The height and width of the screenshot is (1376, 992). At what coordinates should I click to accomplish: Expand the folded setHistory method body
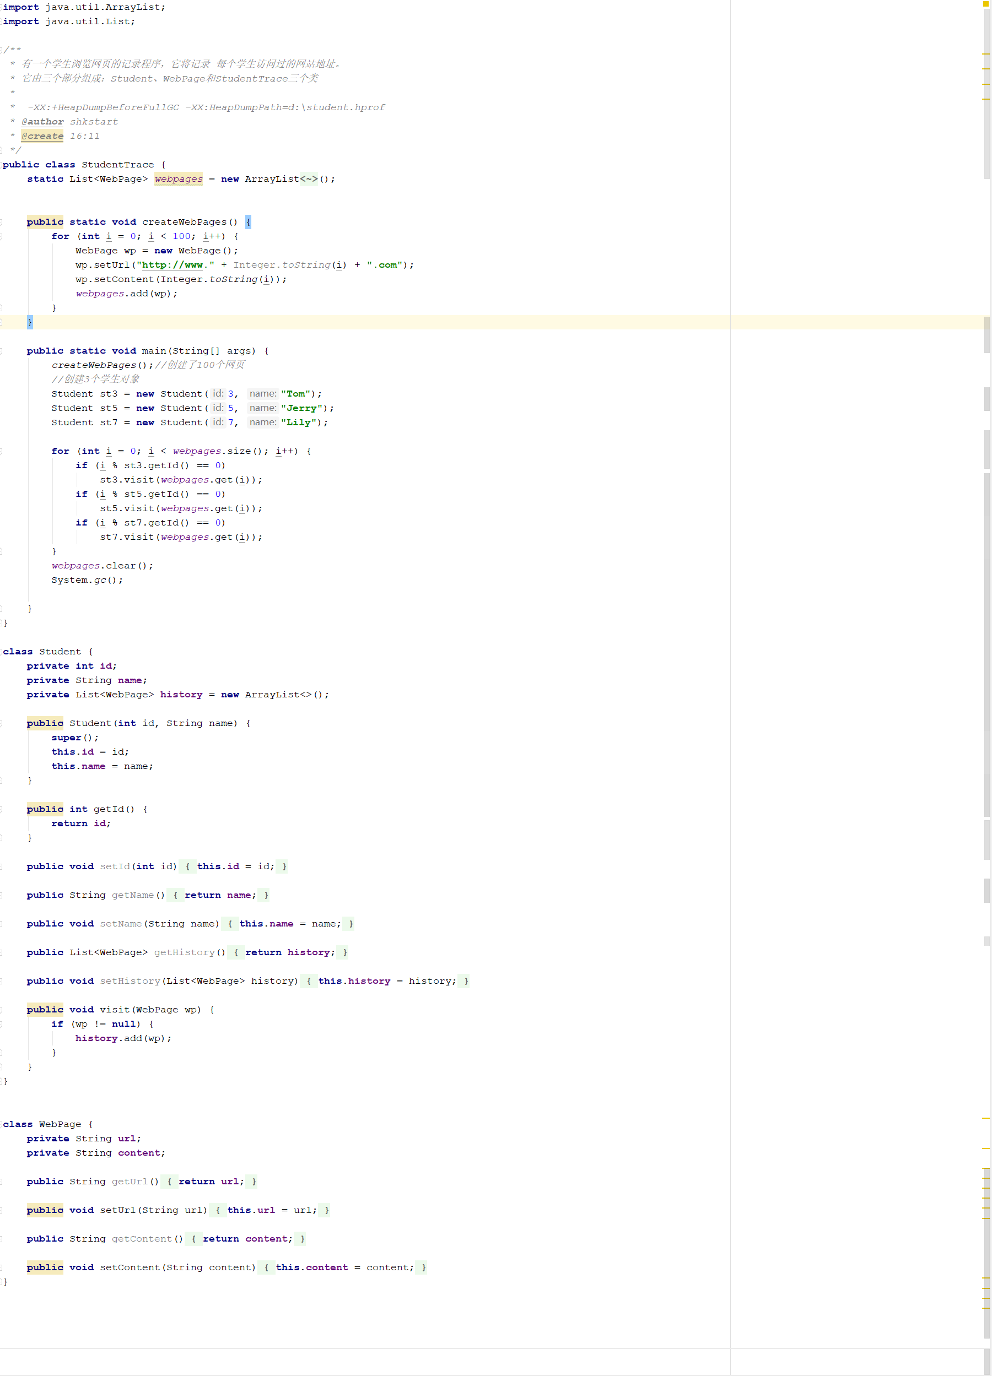385,980
